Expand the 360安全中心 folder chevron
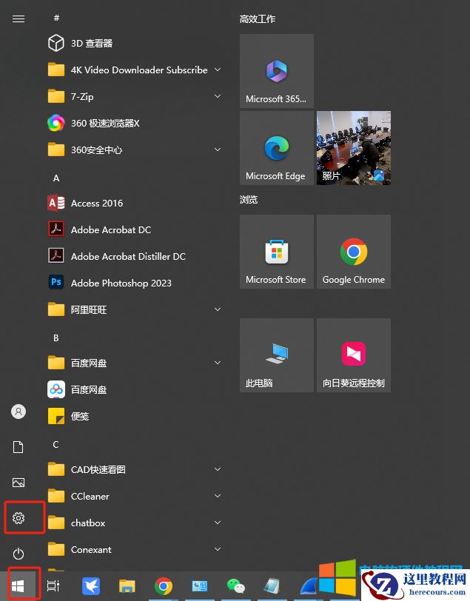The image size is (470, 601). coord(218,150)
